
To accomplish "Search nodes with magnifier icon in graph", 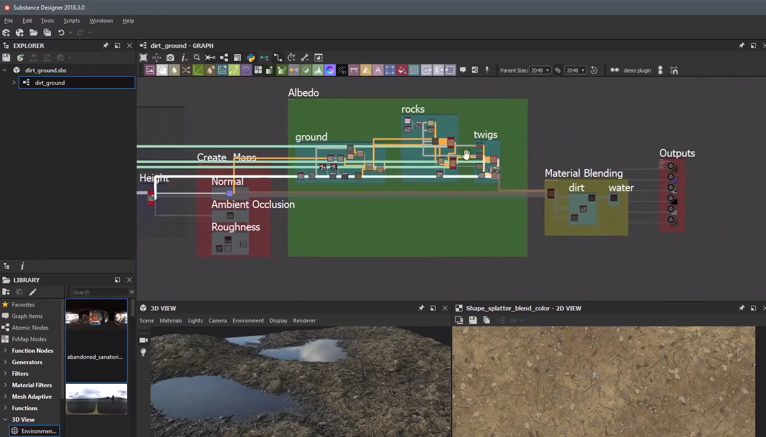I will [197, 57].
